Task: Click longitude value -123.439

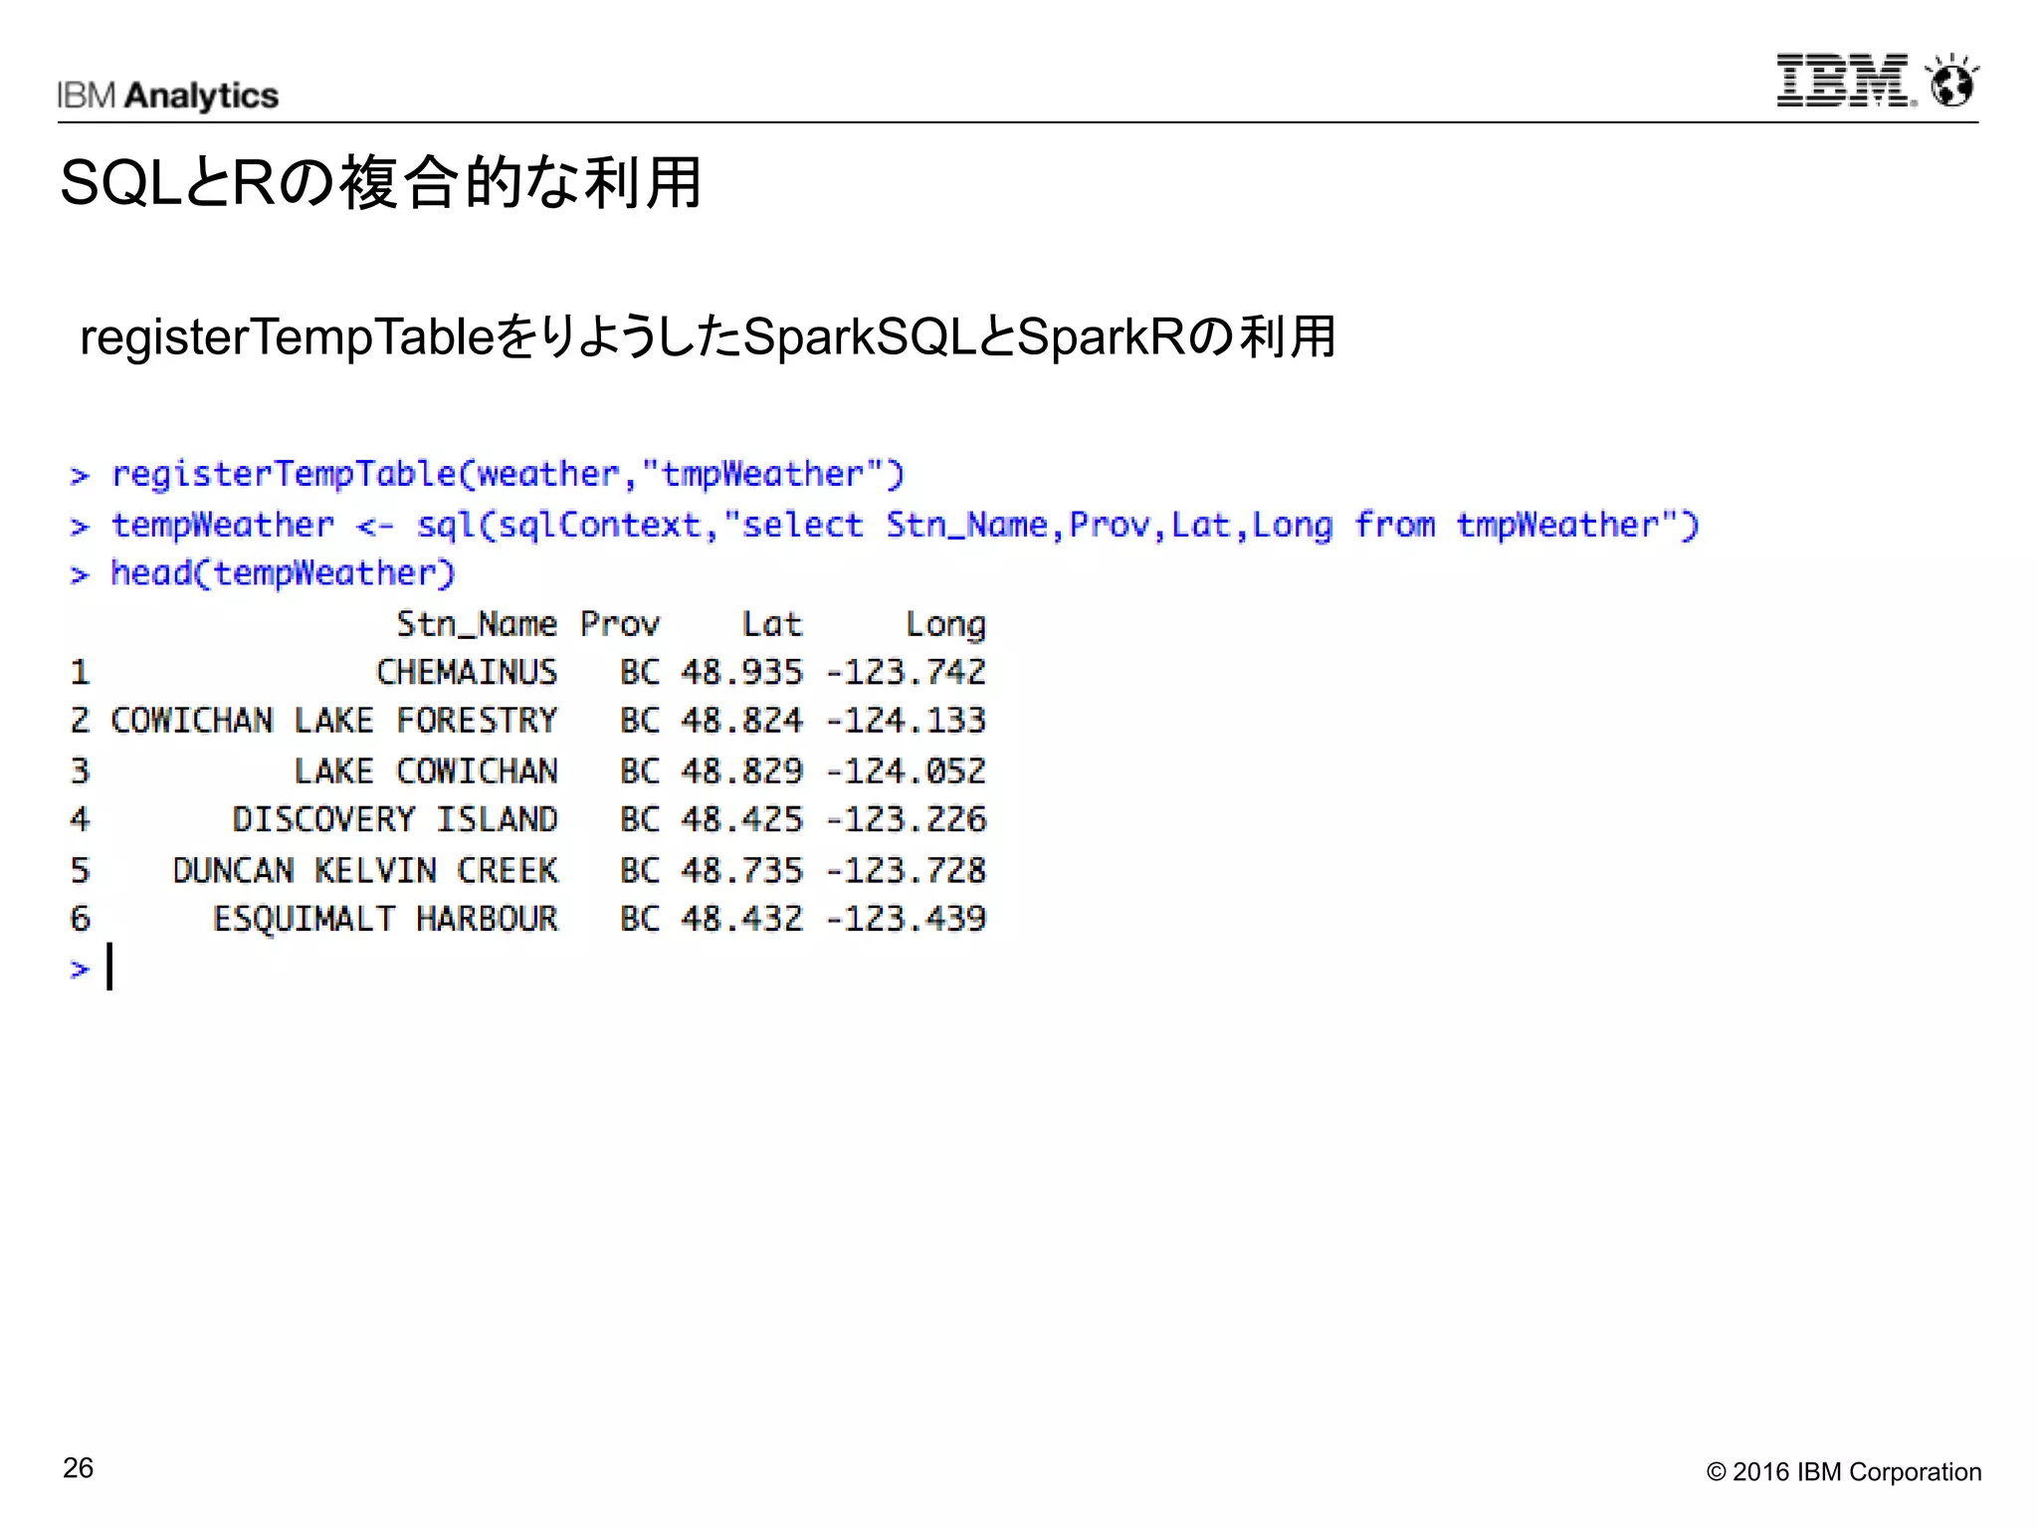Action: [x=907, y=918]
